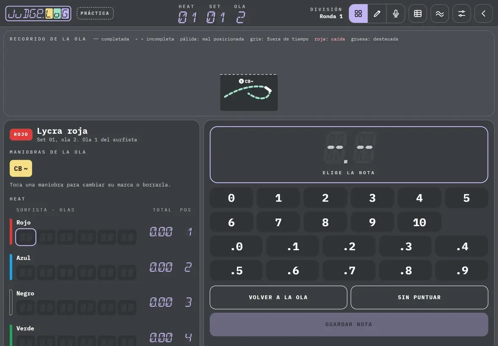Tap the CB~ maneuver chip
Screen dimensions: 498x346
pos(21,168)
